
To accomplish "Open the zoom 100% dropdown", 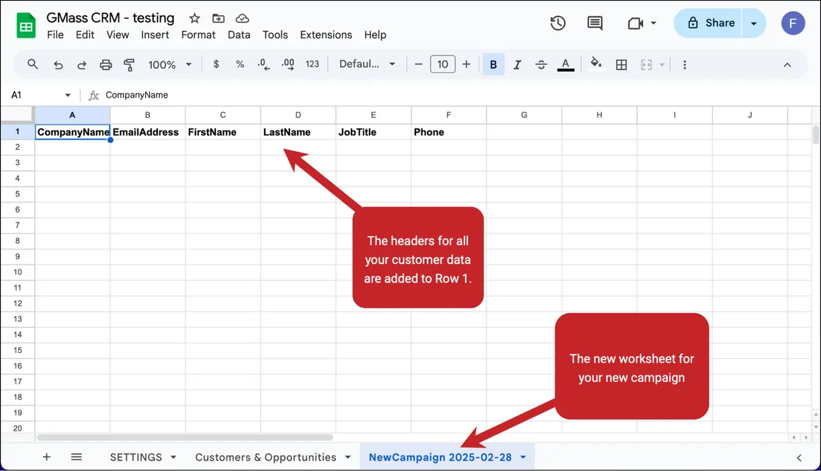I will [170, 64].
